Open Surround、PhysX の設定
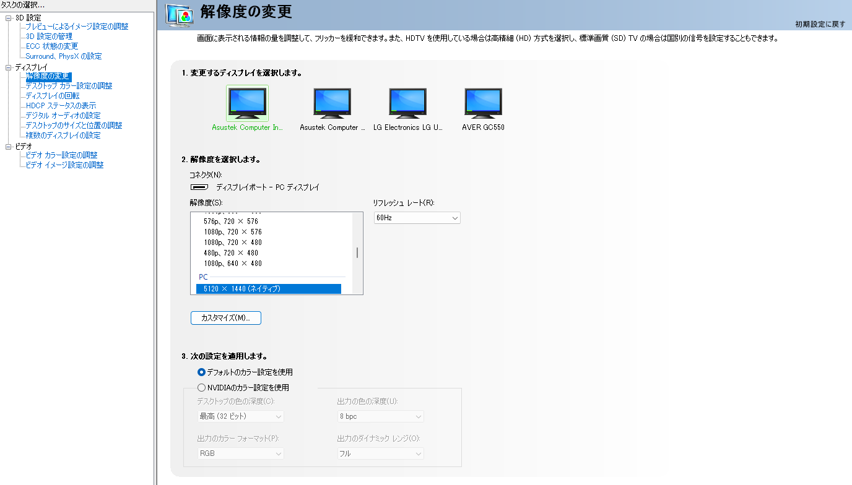Viewport: 852px width, 485px height. [x=64, y=56]
